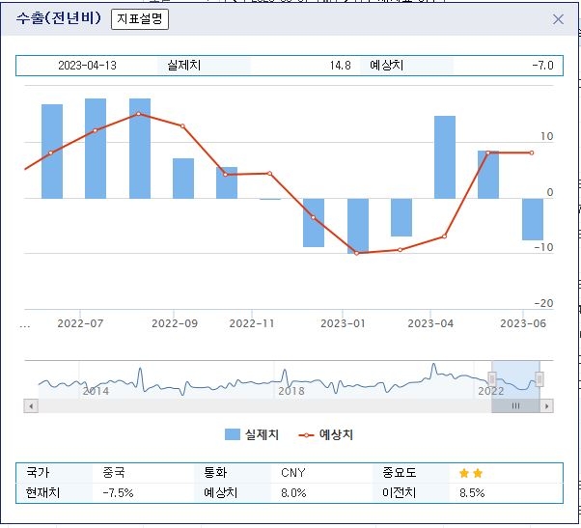Click left scroll arrow of range navigator
Viewport: 581px width, 528px height.
click(31, 406)
